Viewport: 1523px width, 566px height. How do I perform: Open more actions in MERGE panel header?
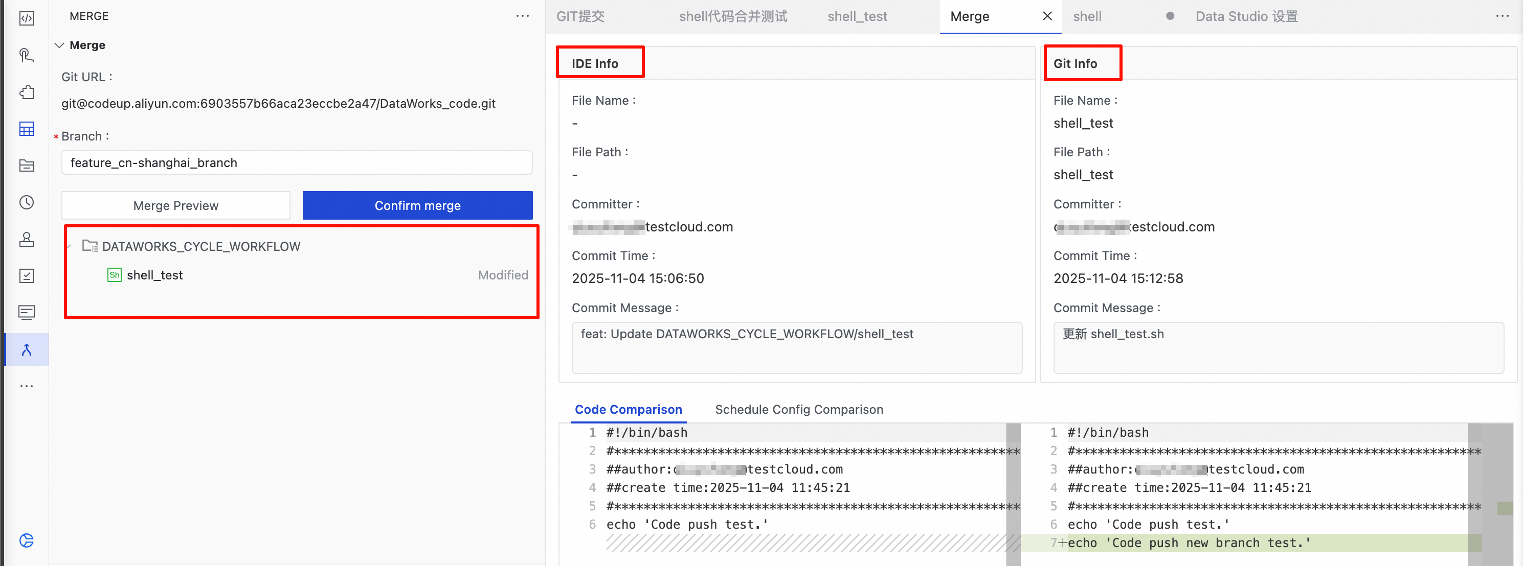pyautogui.click(x=522, y=16)
